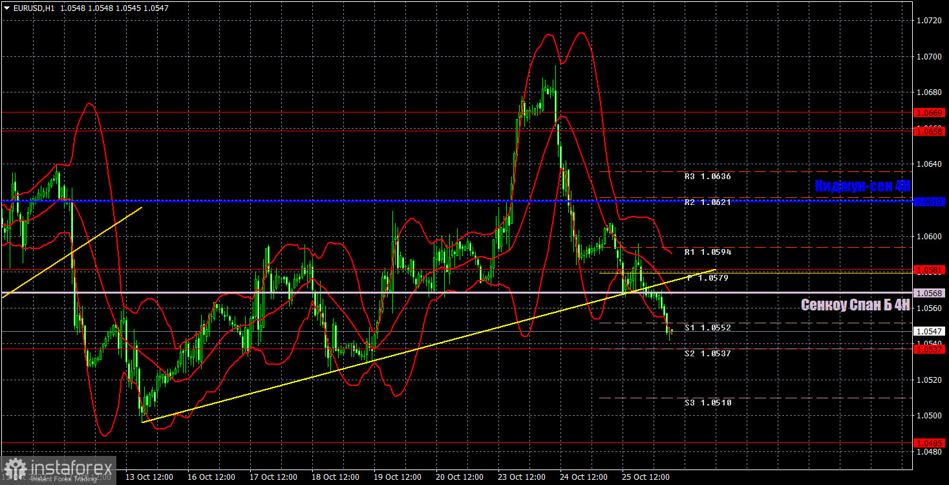Click the 23 Oct 12:00 time label
Screen dimensions: 949x485
point(522,477)
